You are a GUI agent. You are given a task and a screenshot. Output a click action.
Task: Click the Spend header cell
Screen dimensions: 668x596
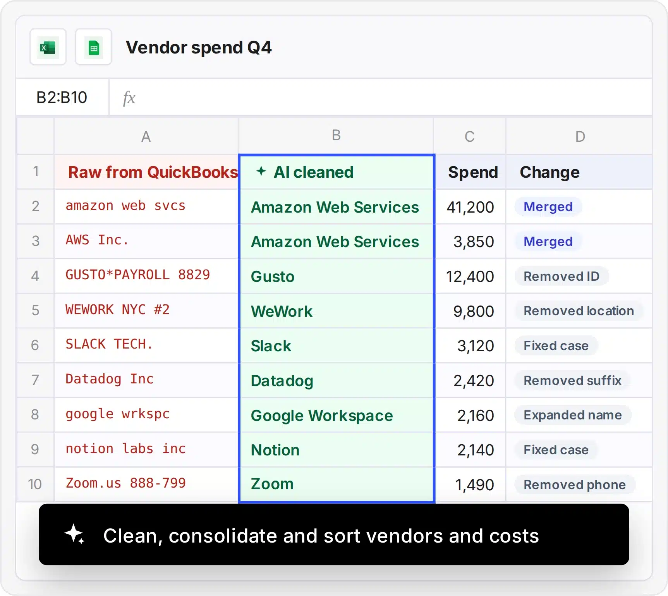470,172
